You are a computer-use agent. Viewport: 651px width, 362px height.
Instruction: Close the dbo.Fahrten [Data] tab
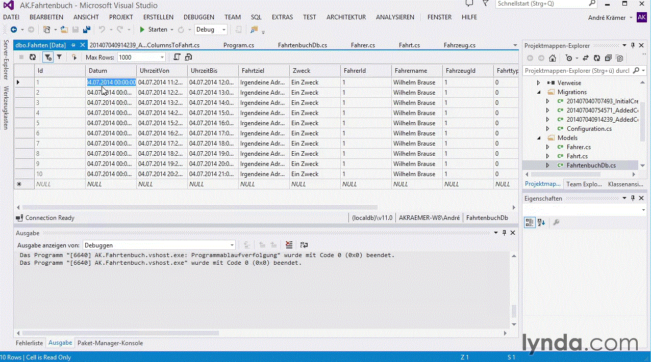click(x=82, y=45)
